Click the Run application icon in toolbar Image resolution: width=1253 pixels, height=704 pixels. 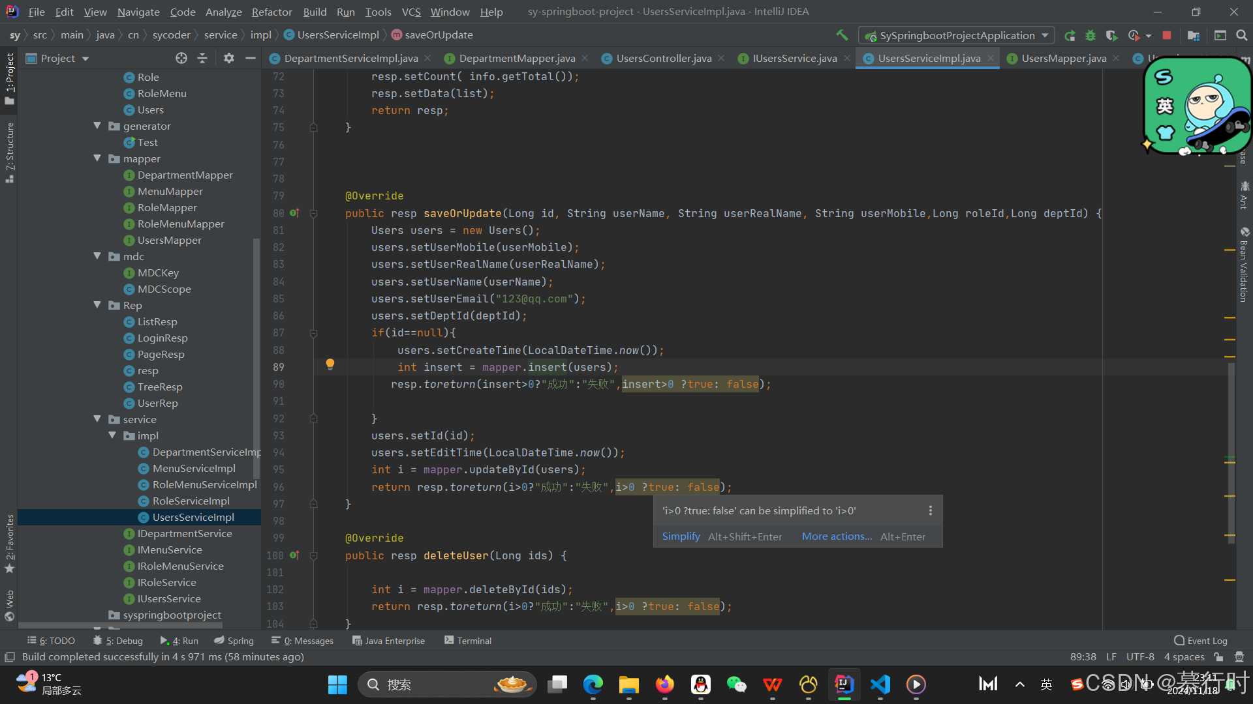tap(1070, 35)
